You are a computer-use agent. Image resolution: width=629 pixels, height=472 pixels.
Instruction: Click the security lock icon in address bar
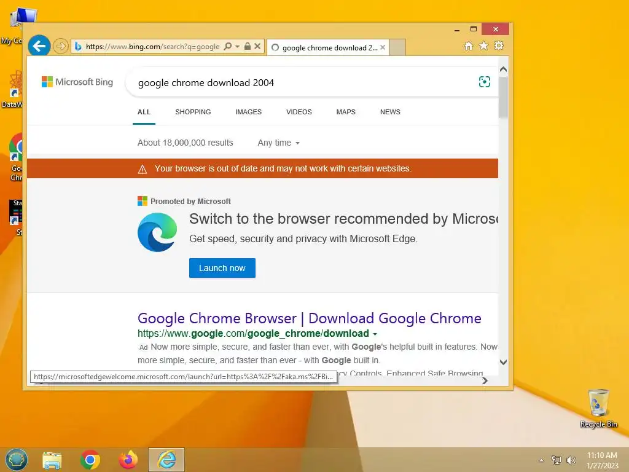pyautogui.click(x=248, y=47)
